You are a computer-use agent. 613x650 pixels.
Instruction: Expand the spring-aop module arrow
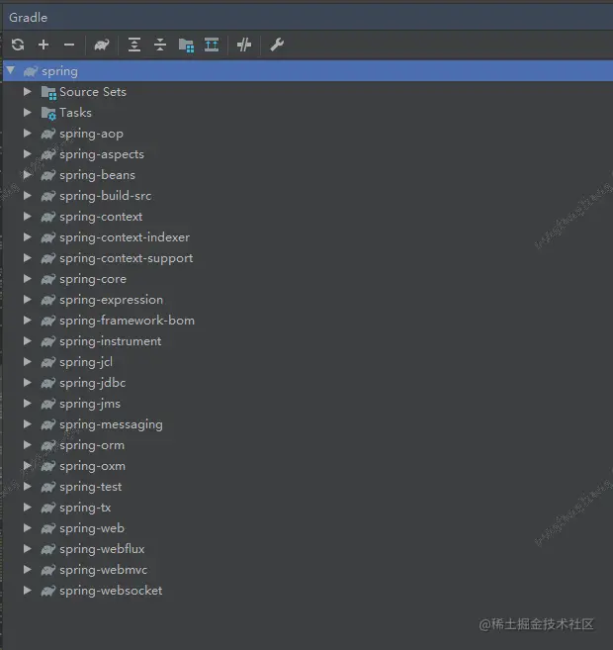(28, 134)
